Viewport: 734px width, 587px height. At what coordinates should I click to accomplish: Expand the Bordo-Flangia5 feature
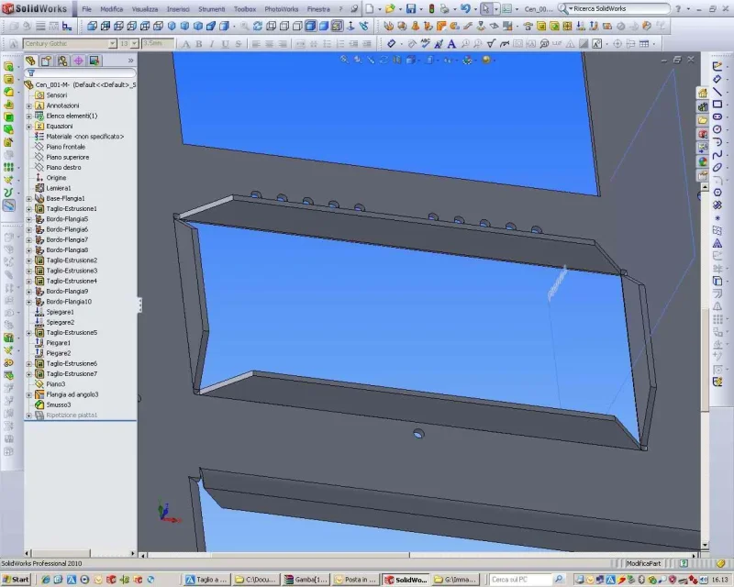[x=29, y=219]
